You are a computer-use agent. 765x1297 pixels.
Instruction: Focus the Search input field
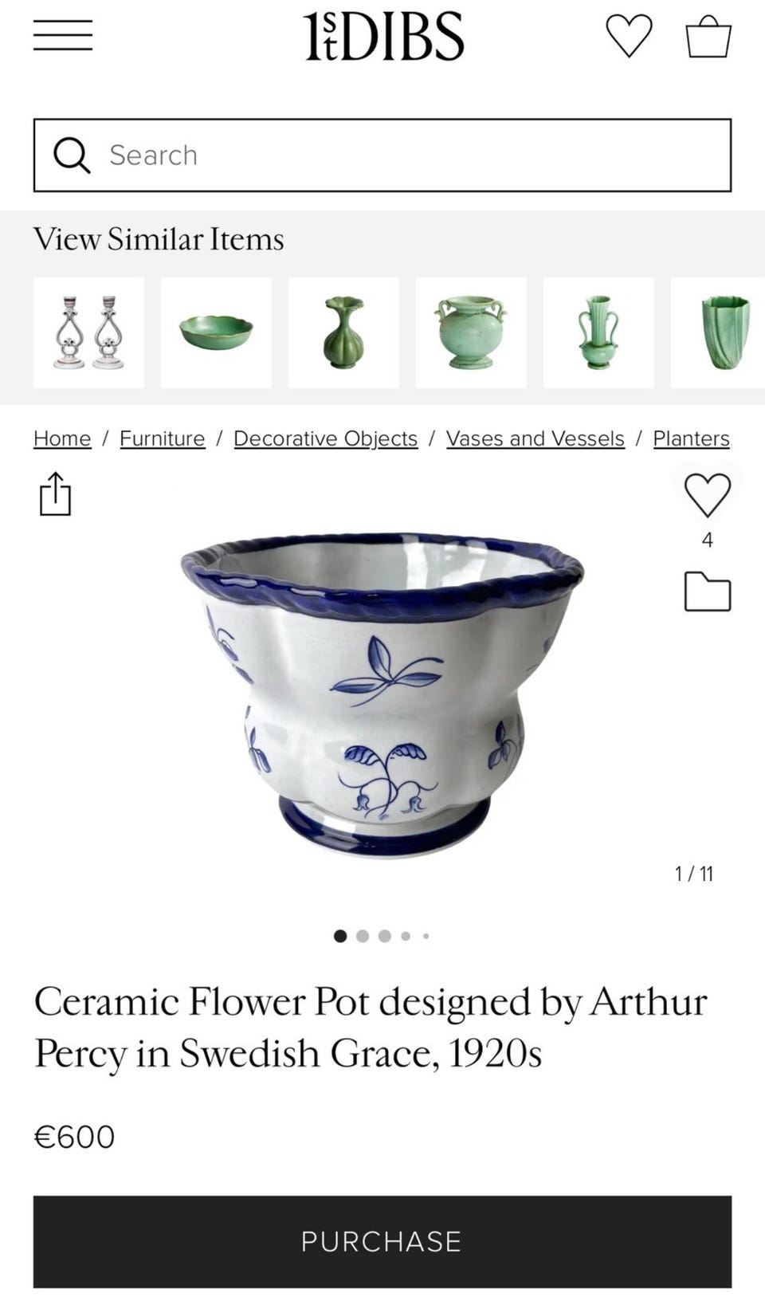(x=382, y=155)
